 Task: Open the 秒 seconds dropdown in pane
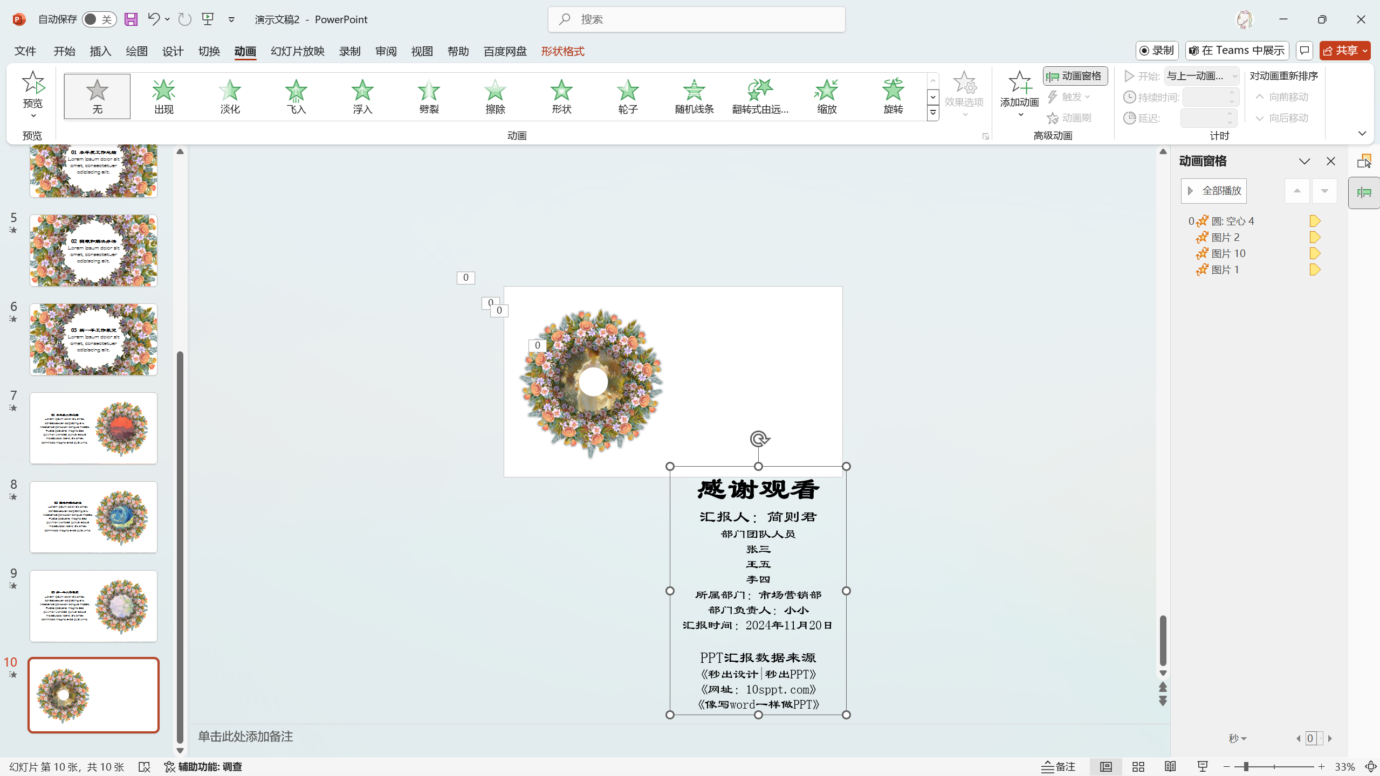click(1238, 738)
